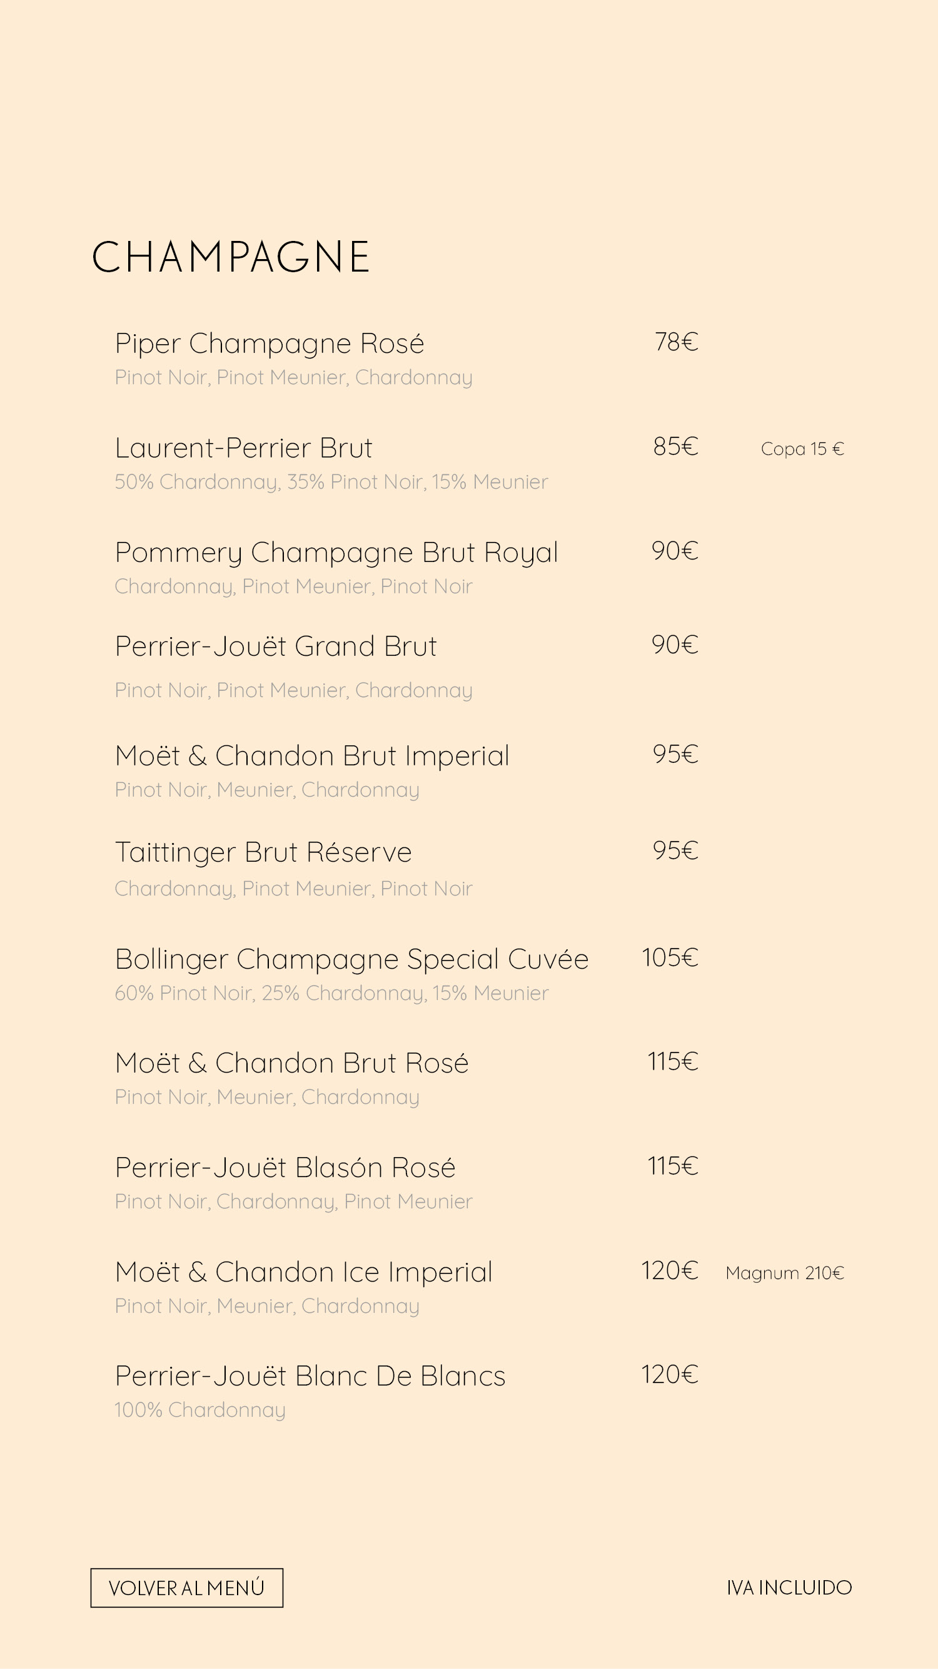
Task: Select Taittinger Brut Réserve
Action: pyautogui.click(x=263, y=852)
